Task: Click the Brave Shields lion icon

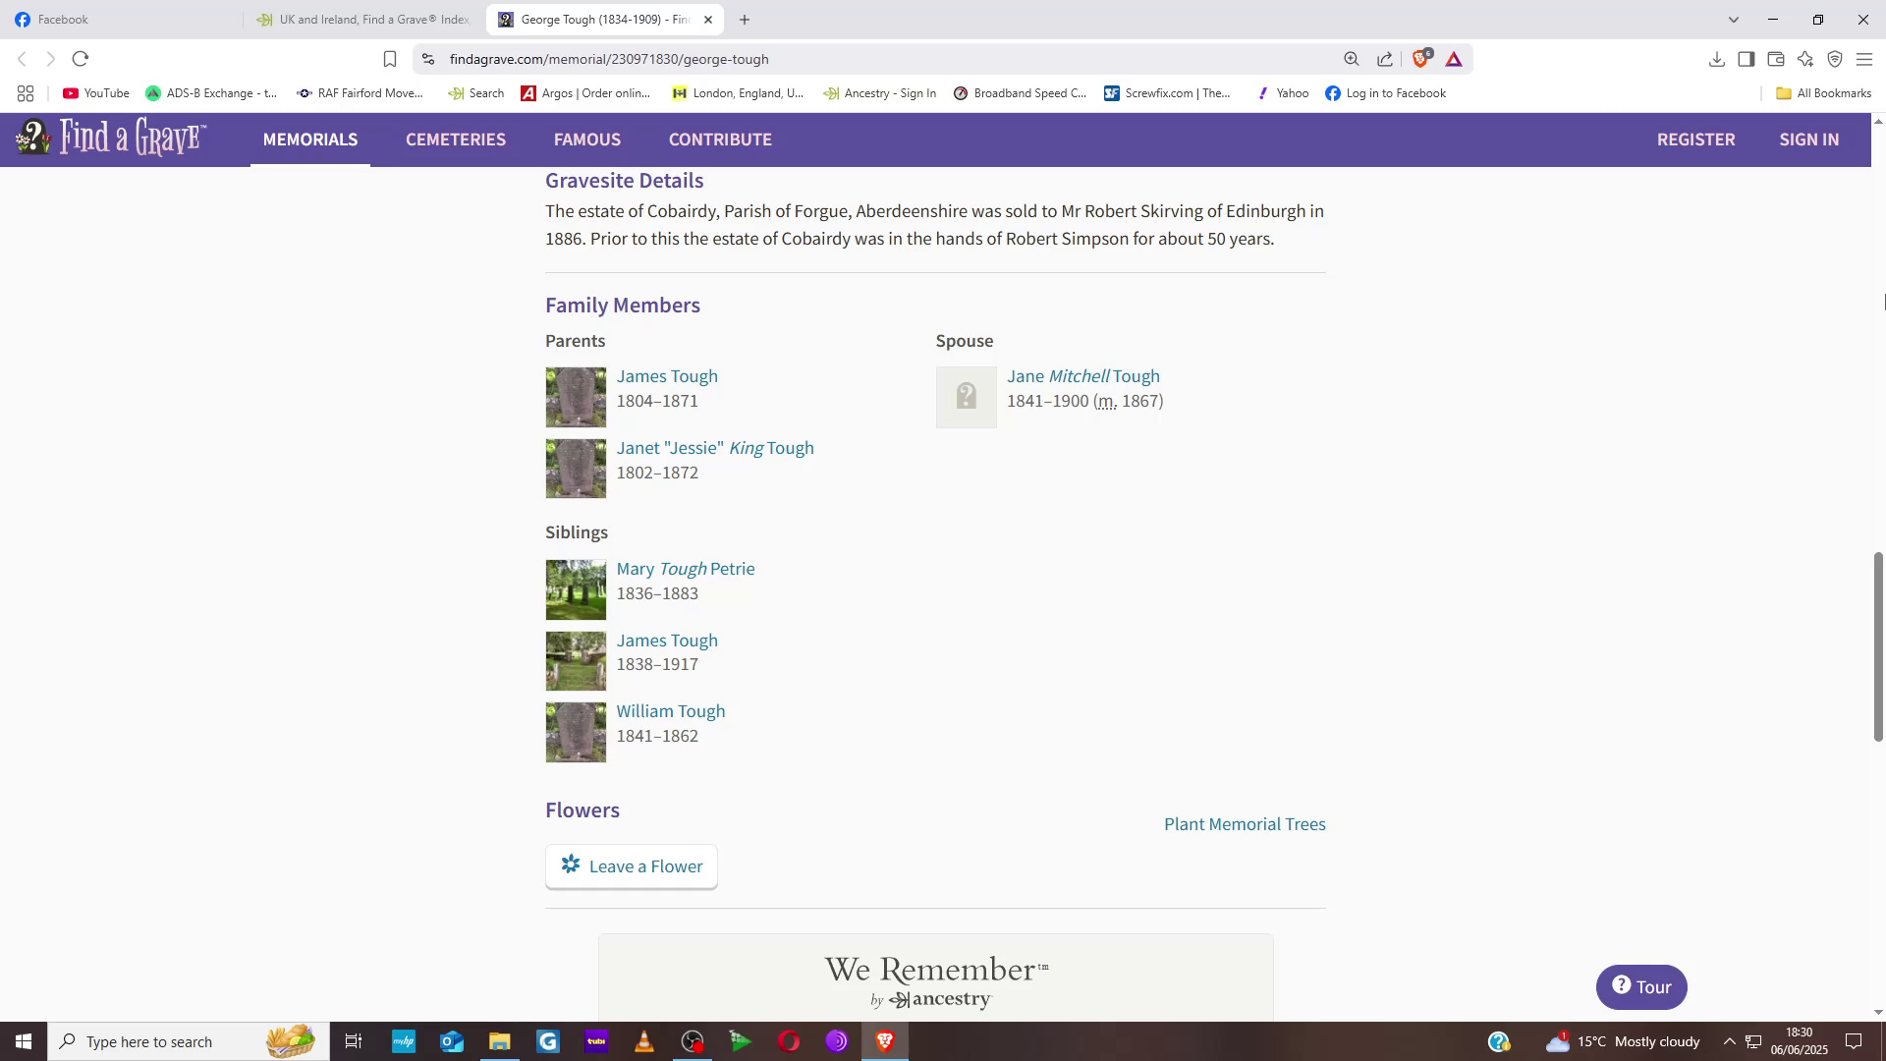Action: click(1420, 59)
